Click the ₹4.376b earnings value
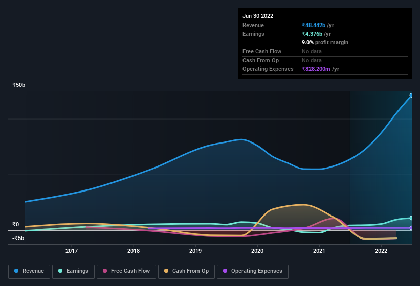The height and width of the screenshot is (286, 420). (x=312, y=34)
